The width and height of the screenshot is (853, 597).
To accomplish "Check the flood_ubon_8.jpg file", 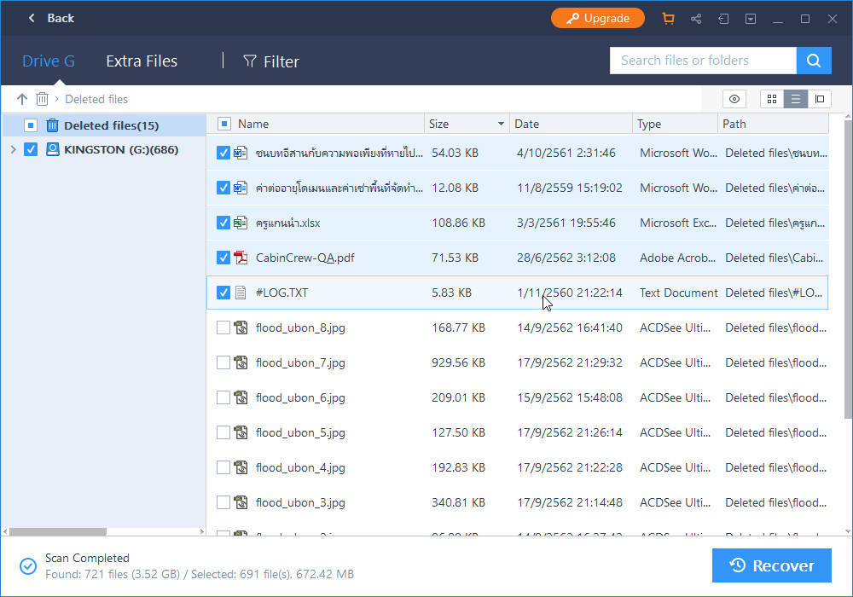I will [223, 327].
